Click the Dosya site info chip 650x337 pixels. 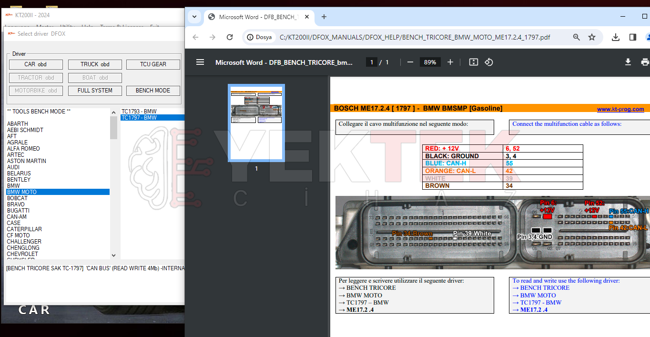pos(260,37)
